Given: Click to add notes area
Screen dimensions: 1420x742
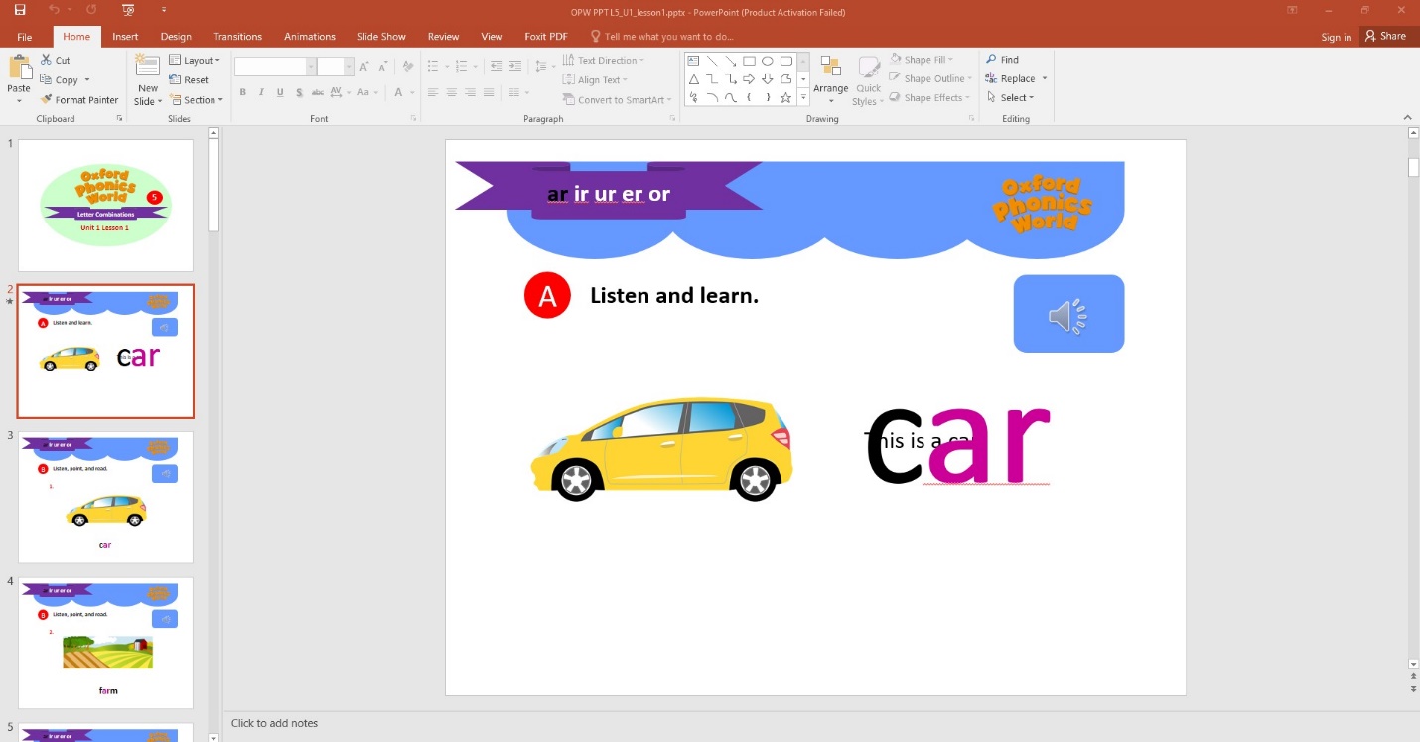Looking at the screenshot, I should (275, 723).
